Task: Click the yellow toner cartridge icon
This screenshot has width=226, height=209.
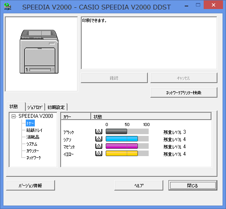Action: (x=99, y=154)
